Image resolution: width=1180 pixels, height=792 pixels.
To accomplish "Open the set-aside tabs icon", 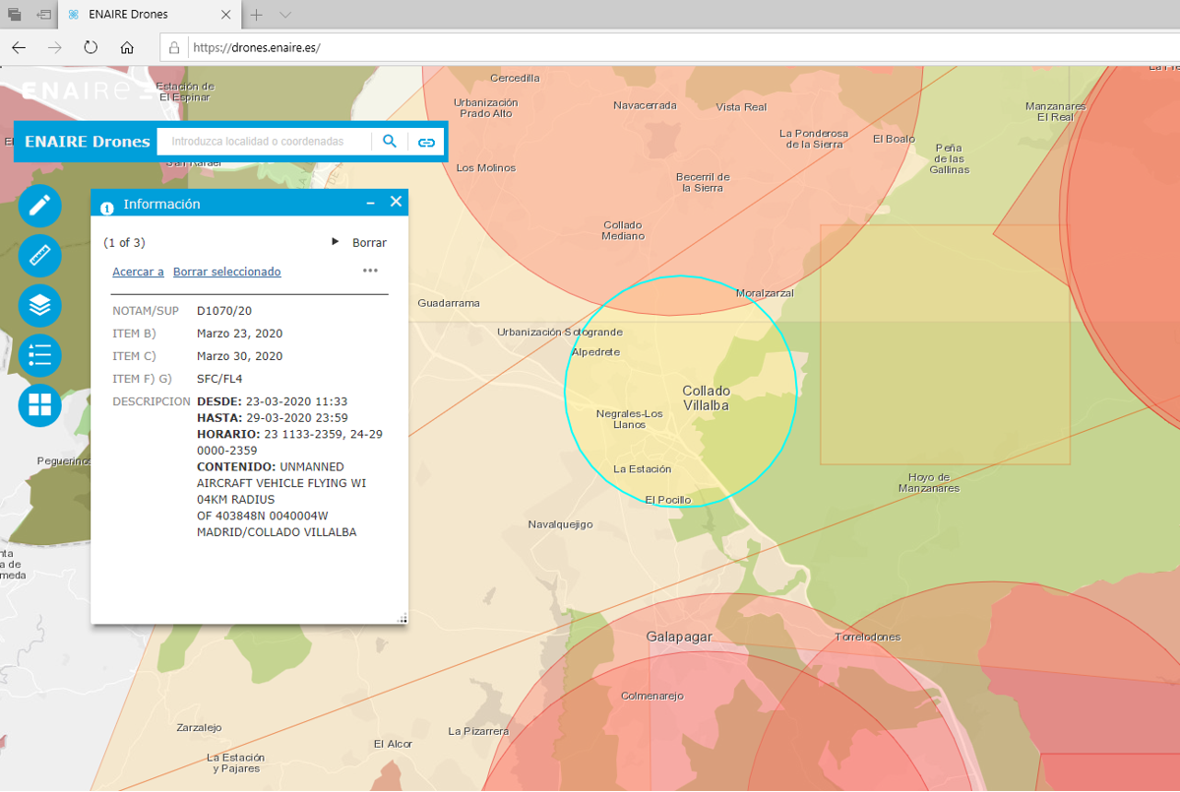I will tap(15, 15).
